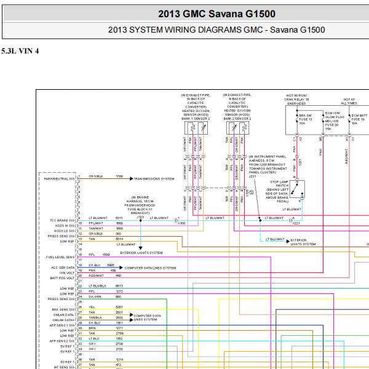
Task: Click the arrowhead pointing to the two-line EXTERIOR LIGHTS SYSTEM
Action: 288,242
